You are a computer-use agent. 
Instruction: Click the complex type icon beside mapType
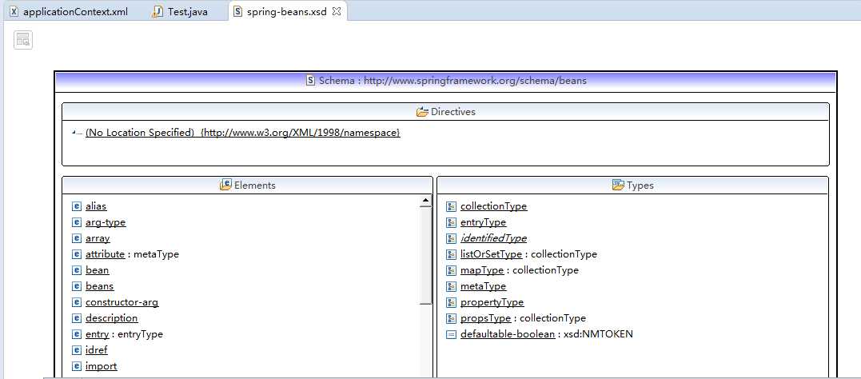452,270
